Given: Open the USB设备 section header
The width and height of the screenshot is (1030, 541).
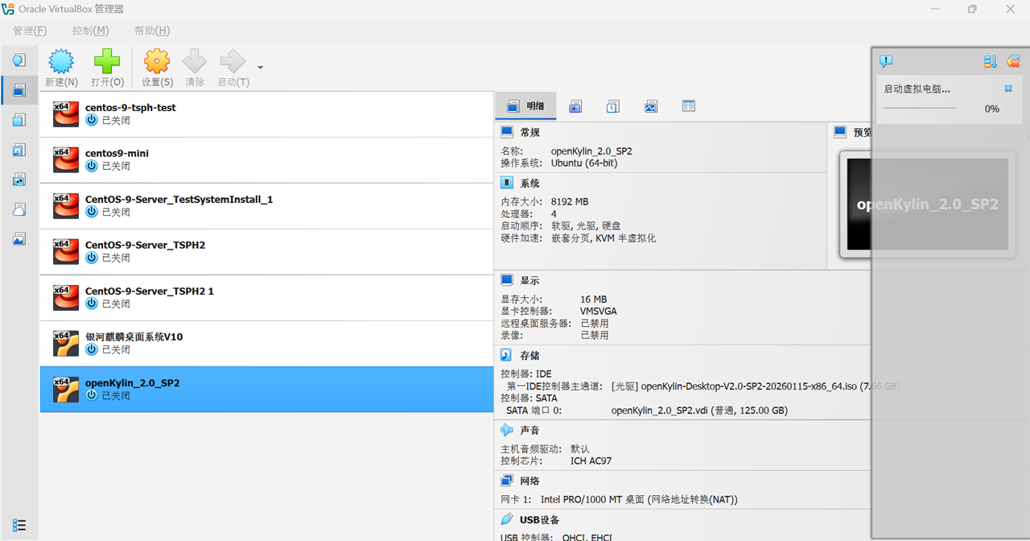Looking at the screenshot, I should [x=539, y=520].
